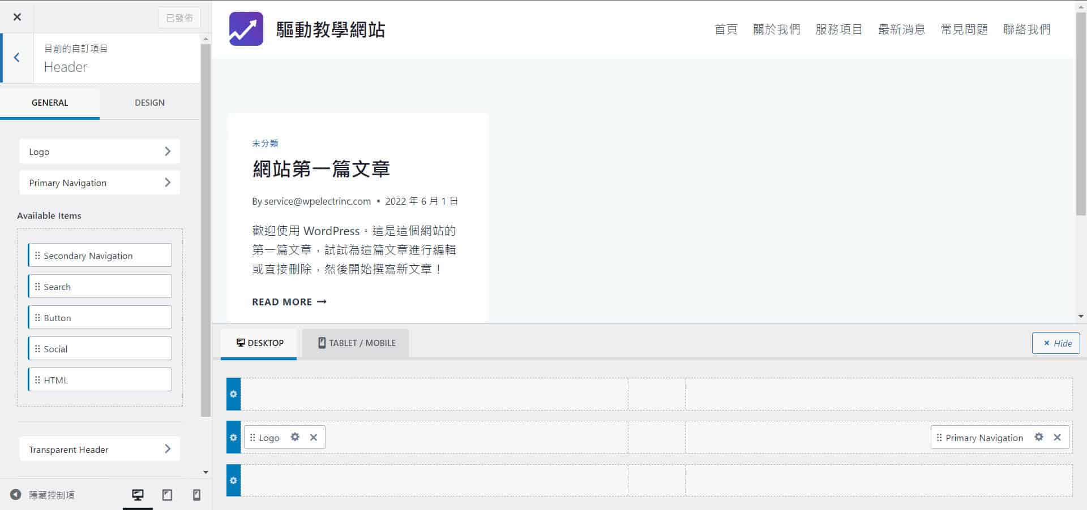
Task: Hide the header builder panel
Action: click(1056, 343)
